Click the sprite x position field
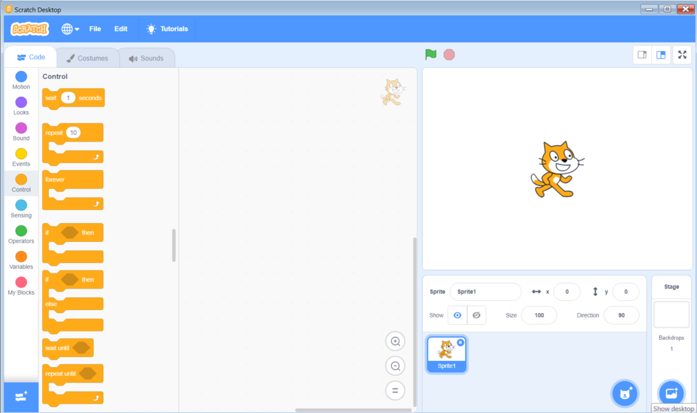Image resolution: width=697 pixels, height=413 pixels. (x=567, y=292)
